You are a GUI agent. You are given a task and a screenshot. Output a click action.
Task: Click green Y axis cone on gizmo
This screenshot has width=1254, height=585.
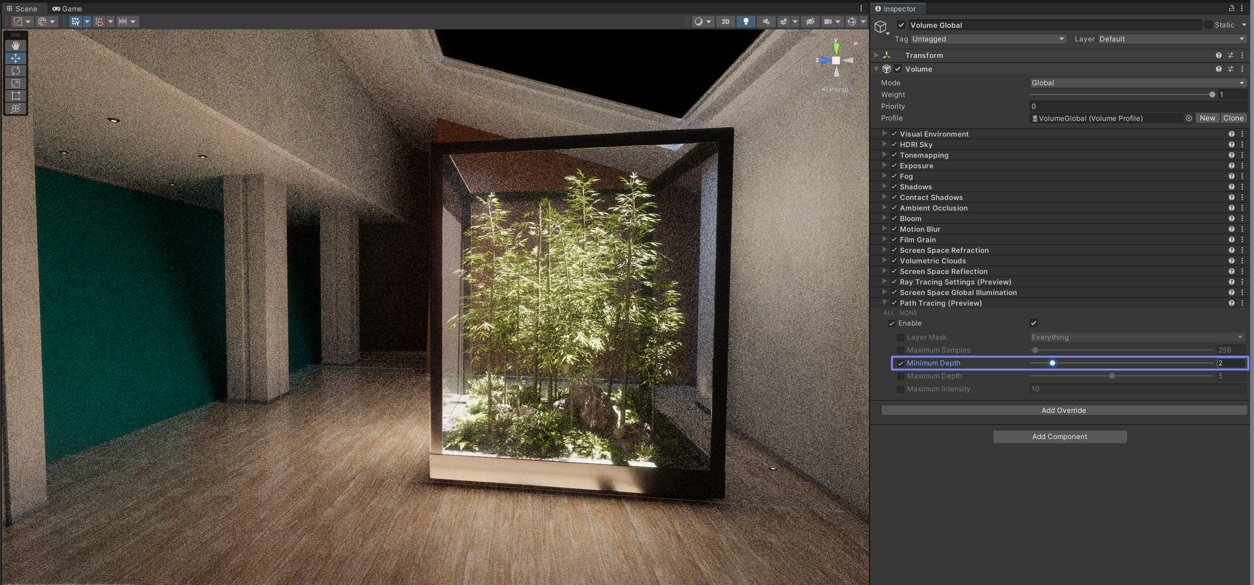836,48
